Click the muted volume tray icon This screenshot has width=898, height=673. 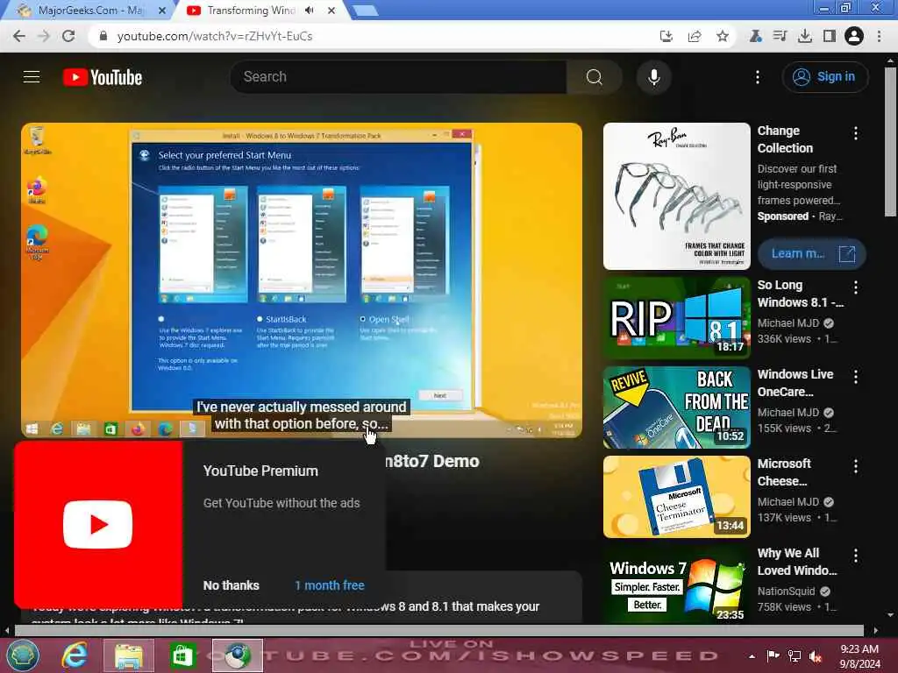[816, 656]
